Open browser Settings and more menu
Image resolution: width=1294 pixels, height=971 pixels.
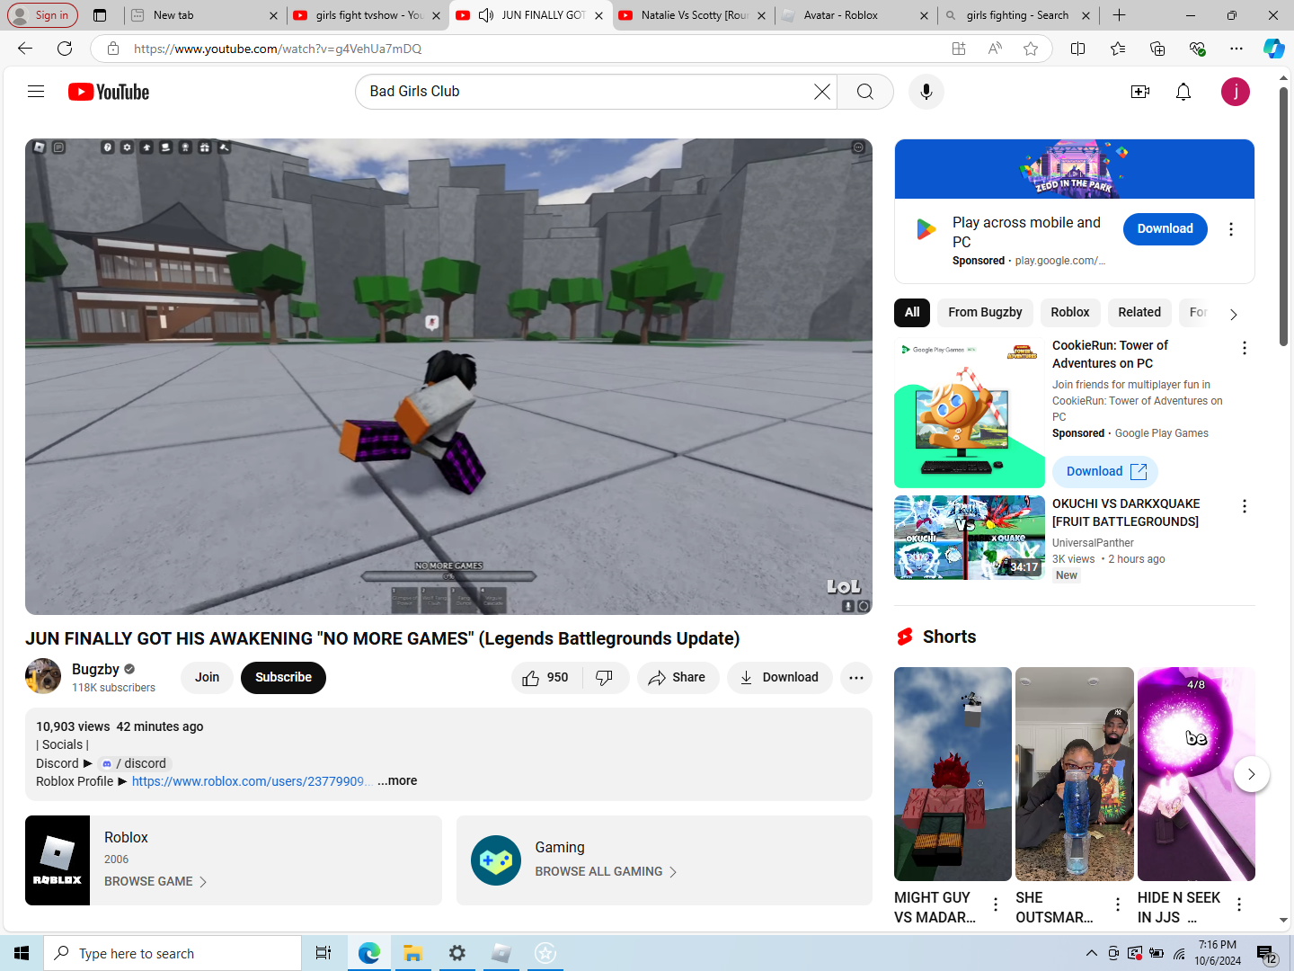tap(1236, 49)
